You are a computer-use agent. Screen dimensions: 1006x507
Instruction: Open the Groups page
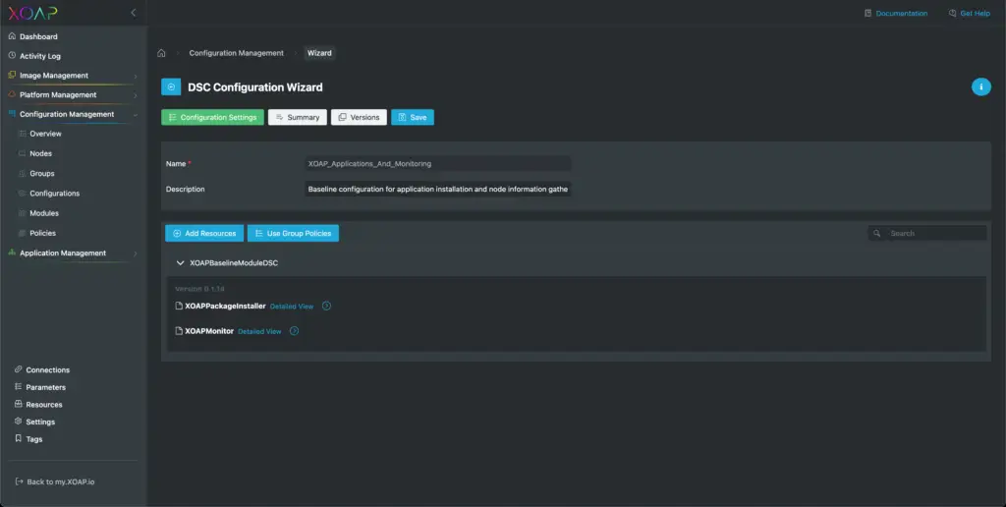pos(42,173)
